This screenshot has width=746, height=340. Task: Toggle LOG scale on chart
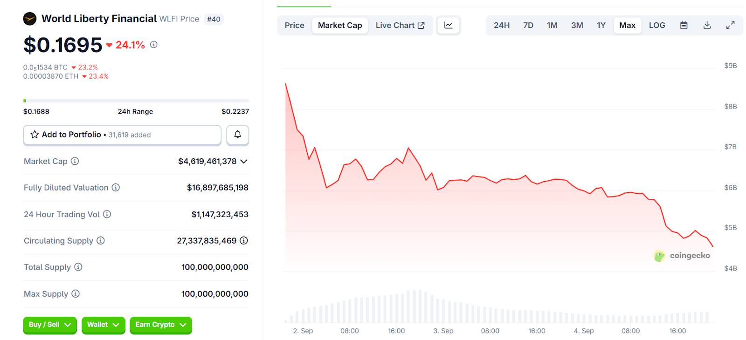click(x=657, y=25)
